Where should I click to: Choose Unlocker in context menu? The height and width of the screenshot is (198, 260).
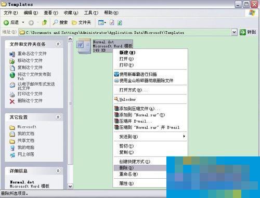[150, 99]
